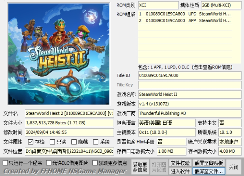Click the 主钥版本 field 0x11 (18.0.0-)
244x176 pixels.
(x=167, y=132)
